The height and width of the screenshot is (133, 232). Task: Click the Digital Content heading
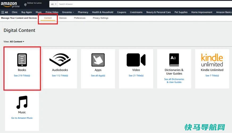(19, 30)
